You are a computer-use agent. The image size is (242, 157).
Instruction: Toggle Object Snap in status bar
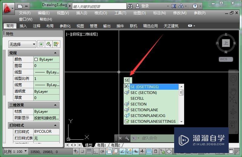coord(109,152)
